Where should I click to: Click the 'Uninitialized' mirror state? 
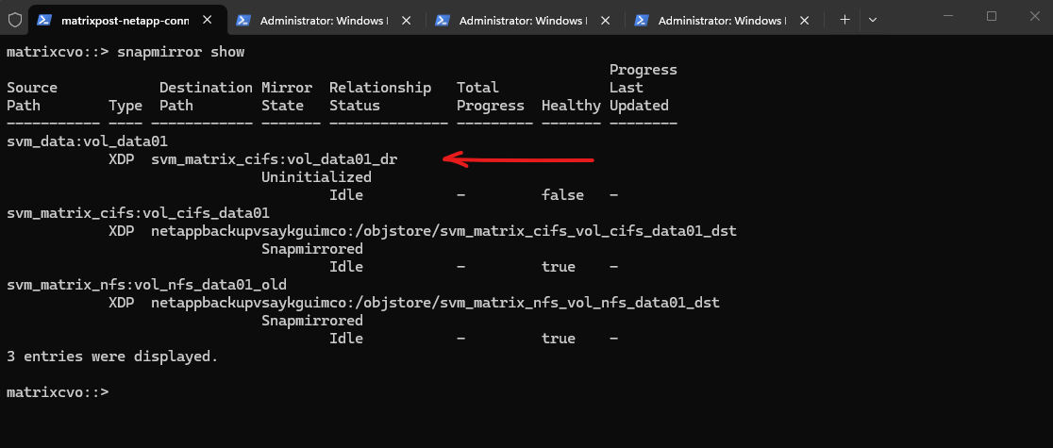click(316, 177)
